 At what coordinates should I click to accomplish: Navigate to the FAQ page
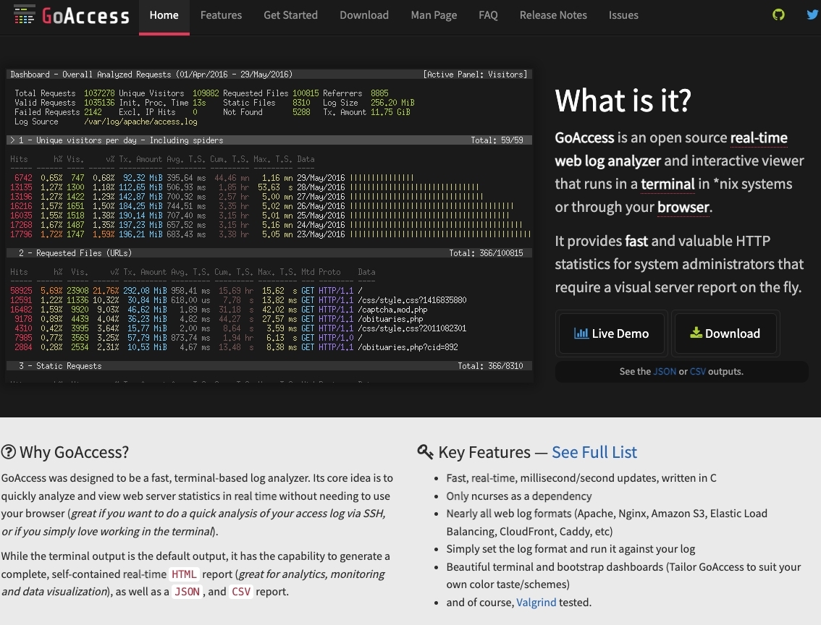pos(488,15)
